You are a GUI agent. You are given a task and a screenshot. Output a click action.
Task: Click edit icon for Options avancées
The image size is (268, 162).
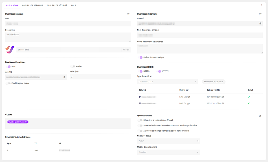click(260, 116)
